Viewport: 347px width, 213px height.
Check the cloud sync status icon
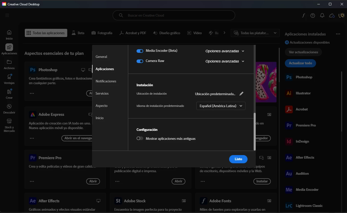332,15
